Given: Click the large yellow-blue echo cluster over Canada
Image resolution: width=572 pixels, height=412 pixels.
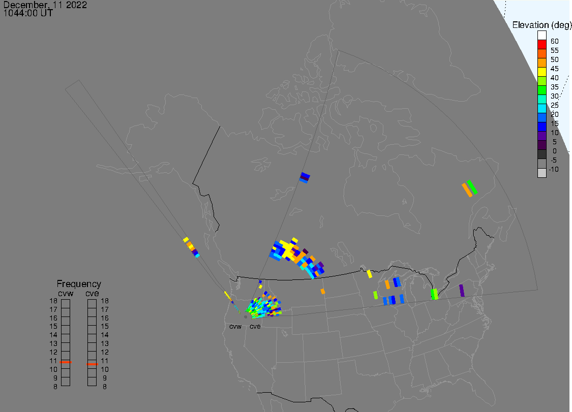Looking at the screenshot, I should coord(296,258).
